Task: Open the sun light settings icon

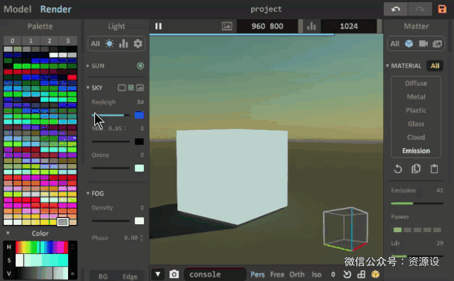Action: pyautogui.click(x=109, y=44)
